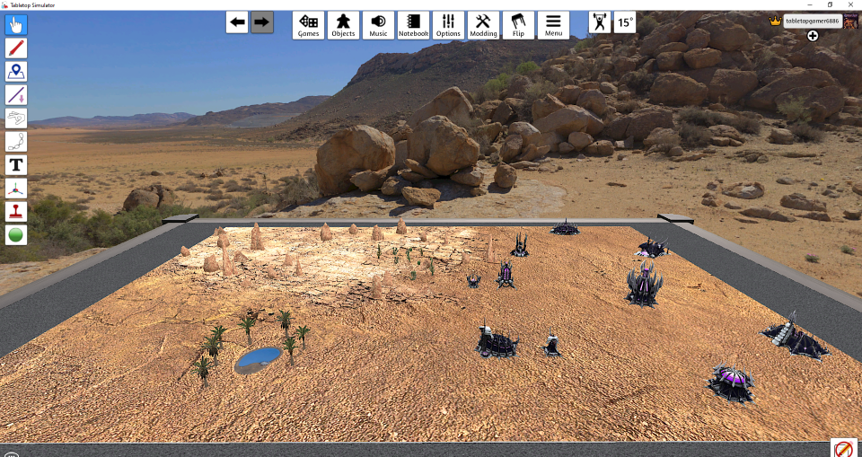Image resolution: width=862 pixels, height=457 pixels.
Task: Select the Grab hand tool
Action: pyautogui.click(x=16, y=25)
